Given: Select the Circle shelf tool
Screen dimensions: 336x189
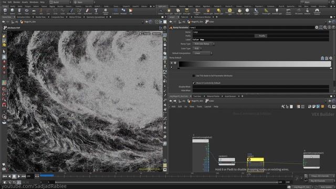Looking at the screenshot, I should 55,11.
